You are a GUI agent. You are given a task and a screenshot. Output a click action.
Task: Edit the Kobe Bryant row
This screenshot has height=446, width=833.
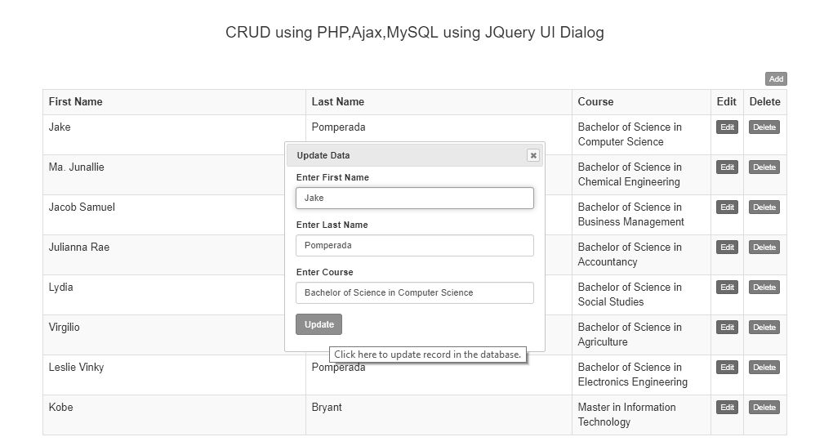pyautogui.click(x=727, y=407)
